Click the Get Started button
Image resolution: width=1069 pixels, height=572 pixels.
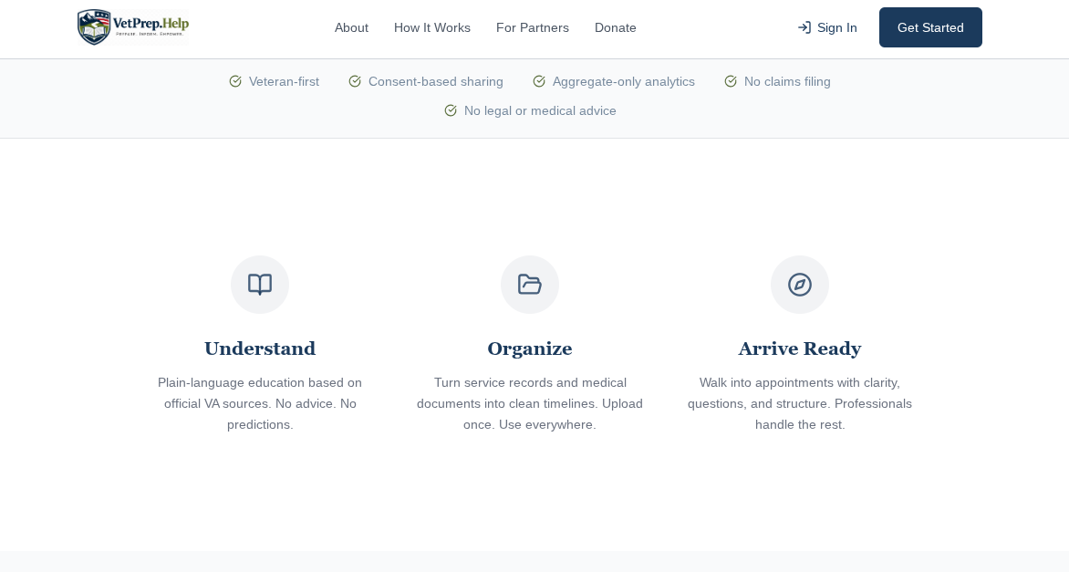(930, 27)
